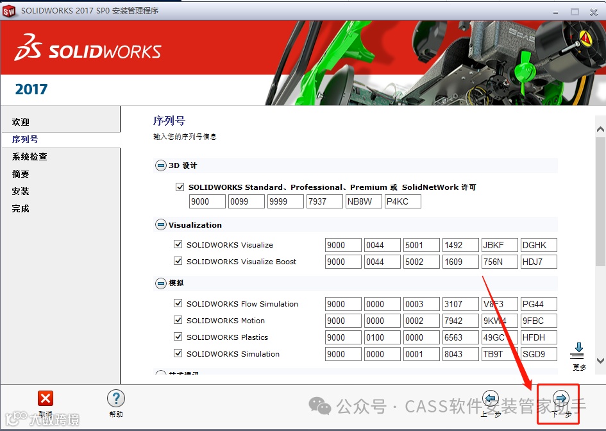Click the More download arrow icon
This screenshot has width=606, height=431.
tap(578, 351)
